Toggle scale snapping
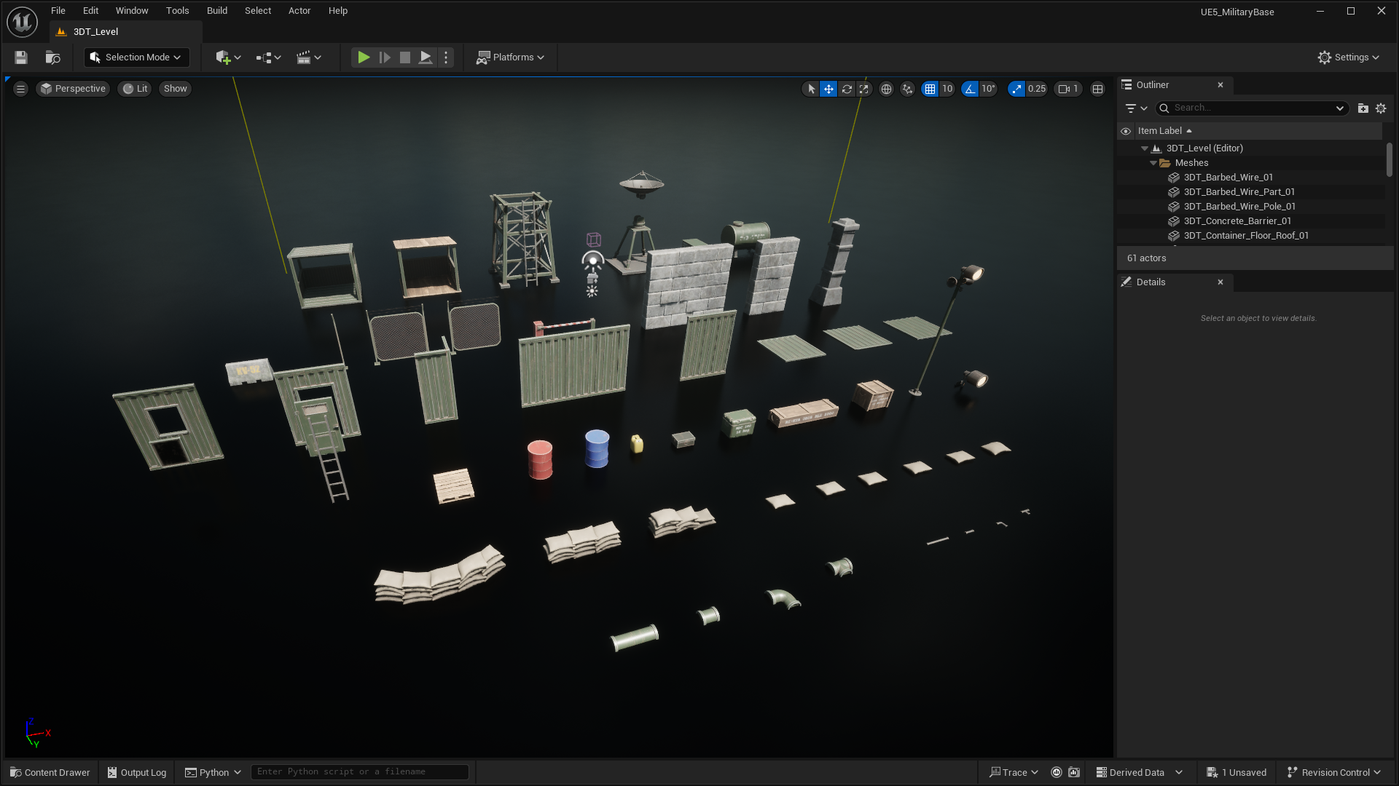Viewport: 1399px width, 786px height. pyautogui.click(x=1016, y=89)
